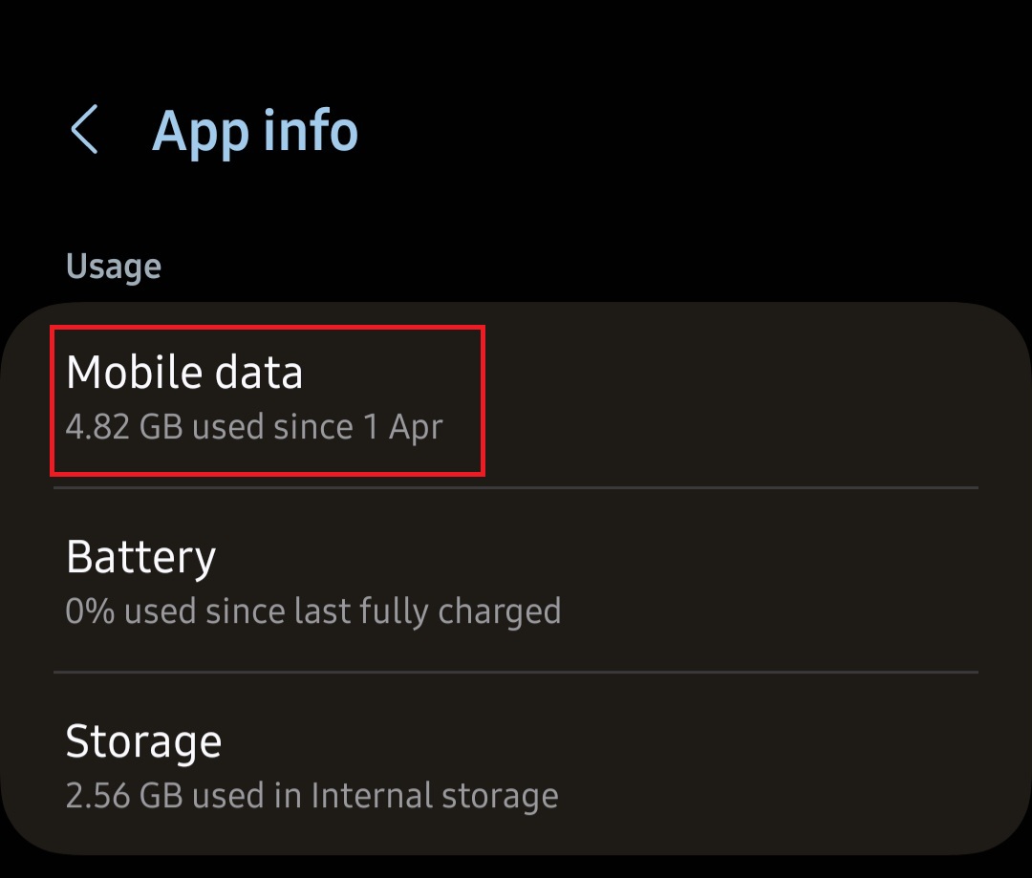Open the Storage usage entry
Image resolution: width=1032 pixels, height=878 pixels.
[x=516, y=766]
